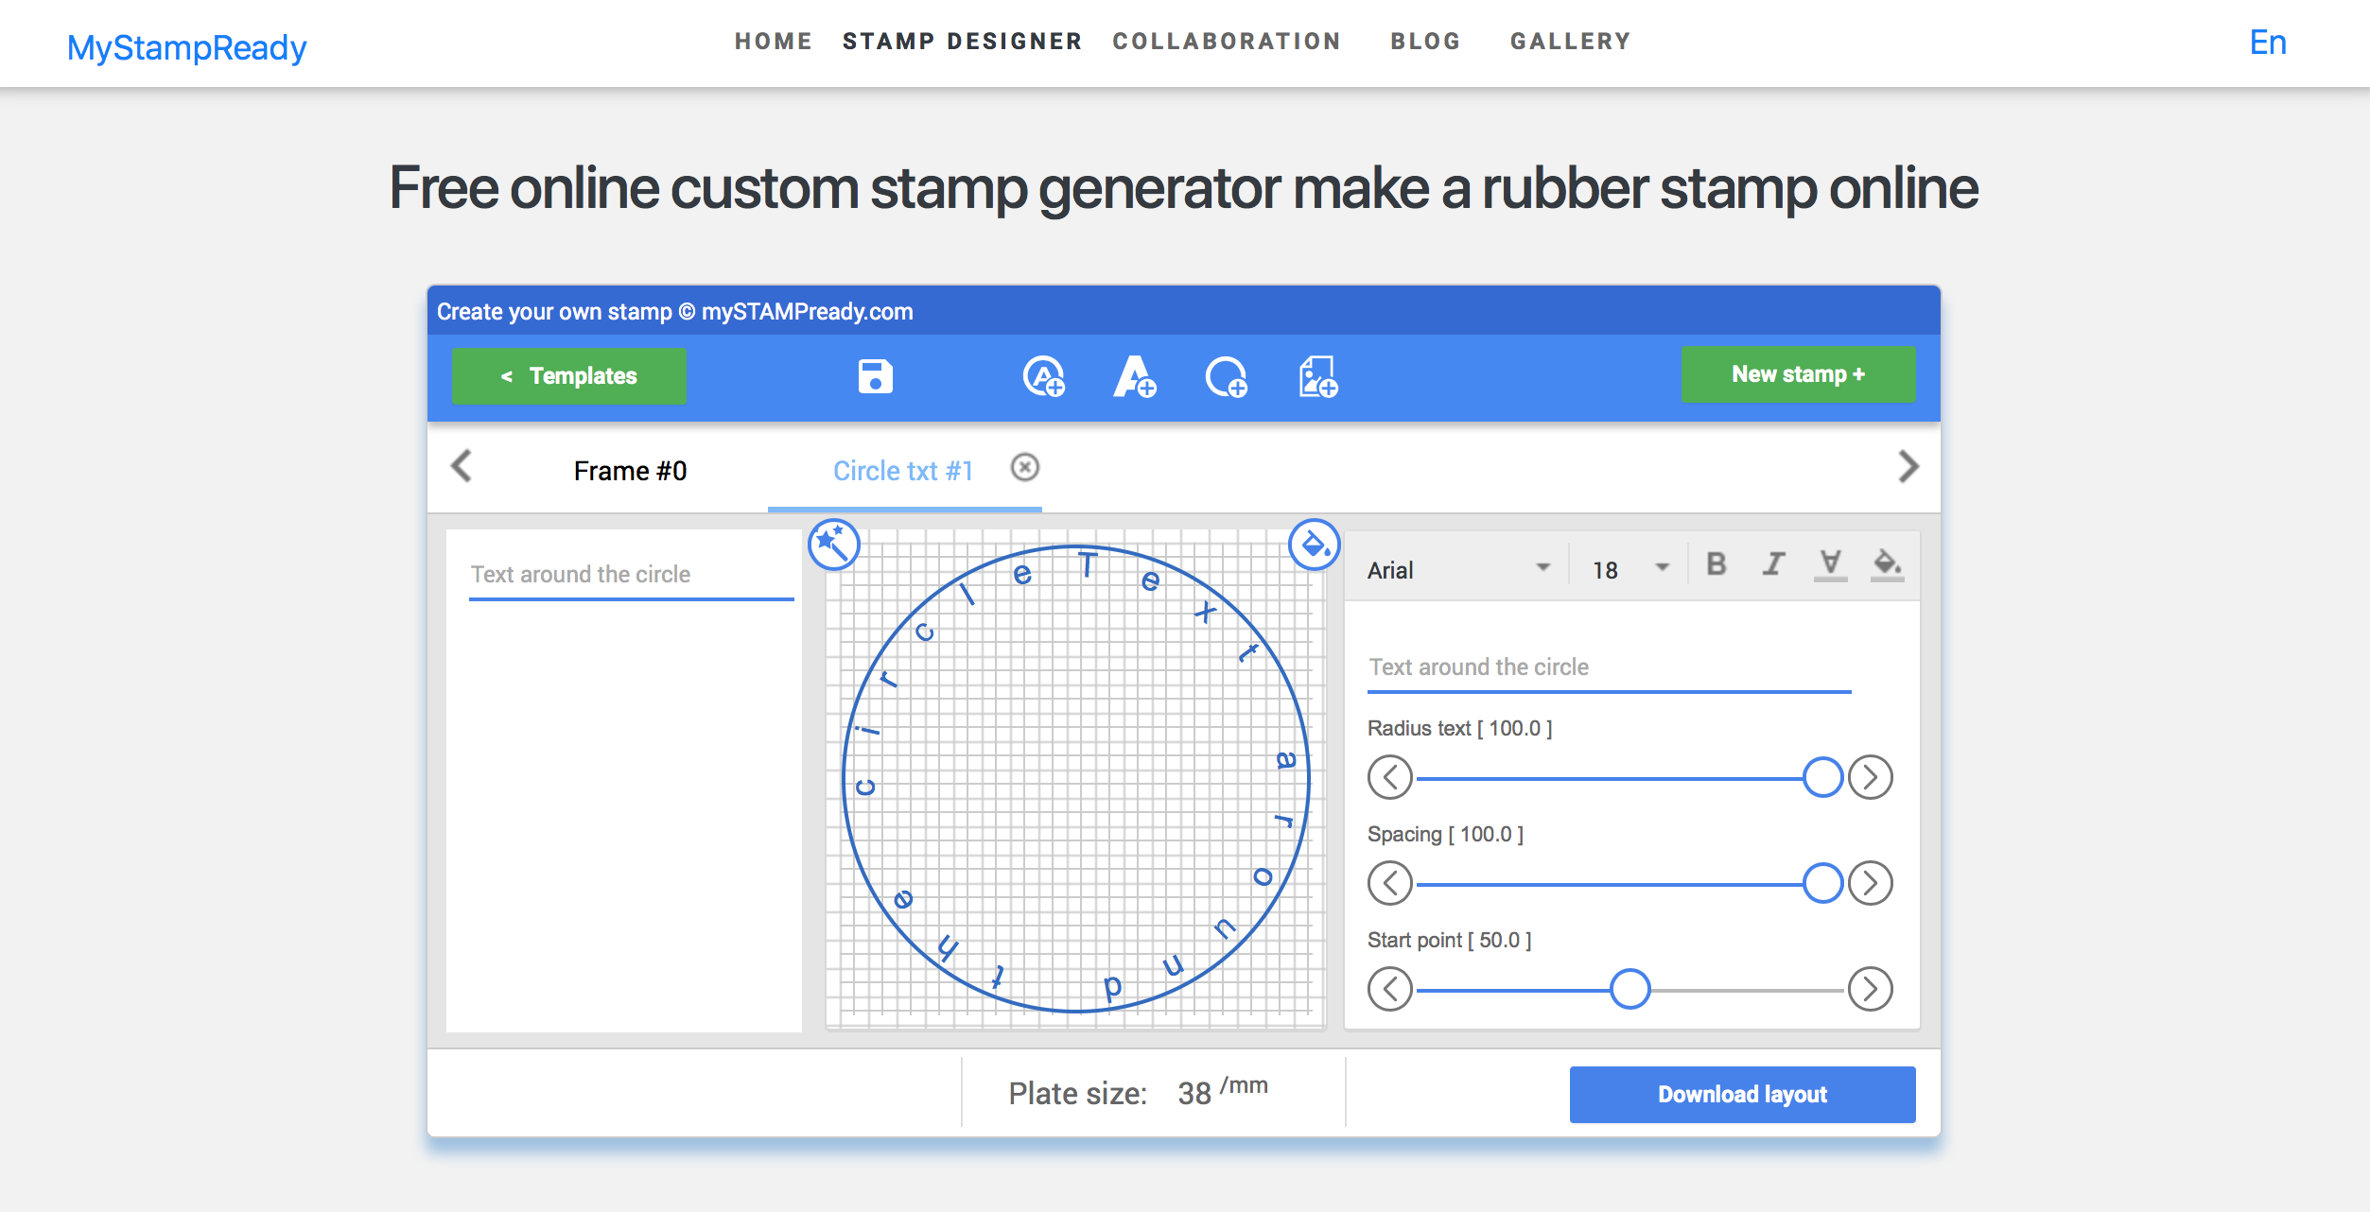Add straight text with letter A icon

1134,376
